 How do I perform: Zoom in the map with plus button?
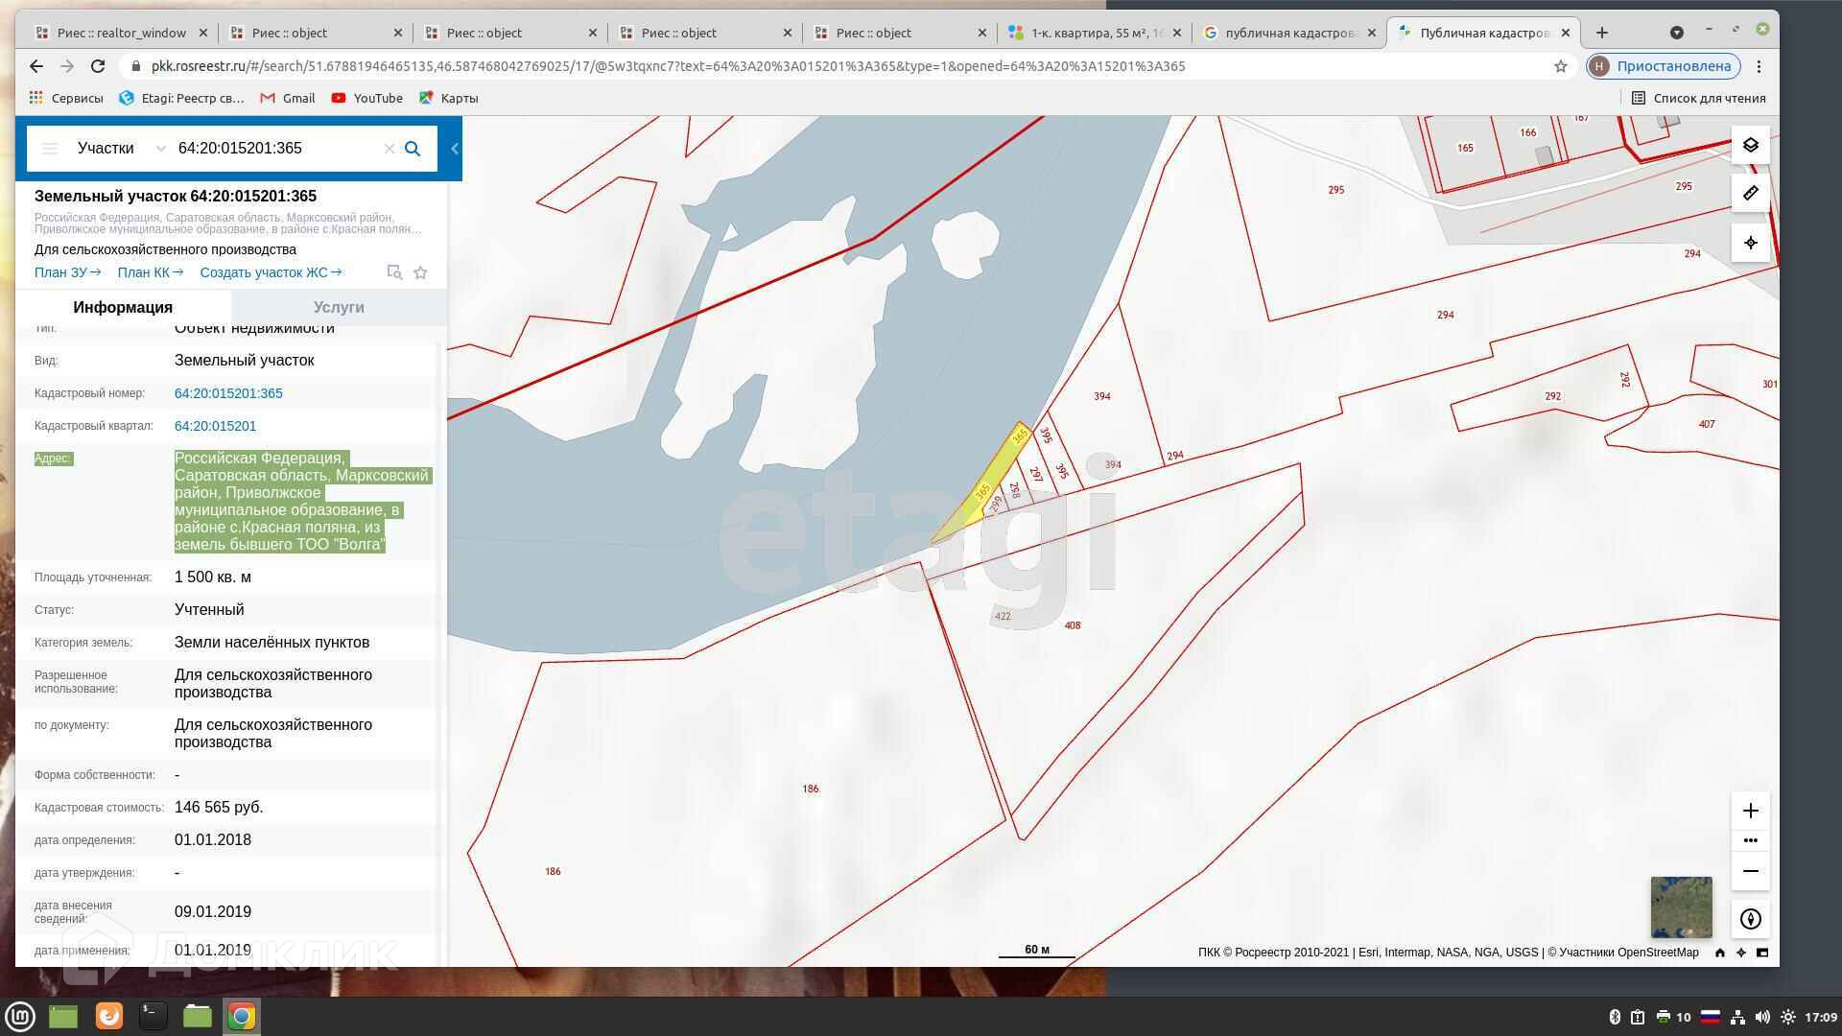click(1750, 812)
